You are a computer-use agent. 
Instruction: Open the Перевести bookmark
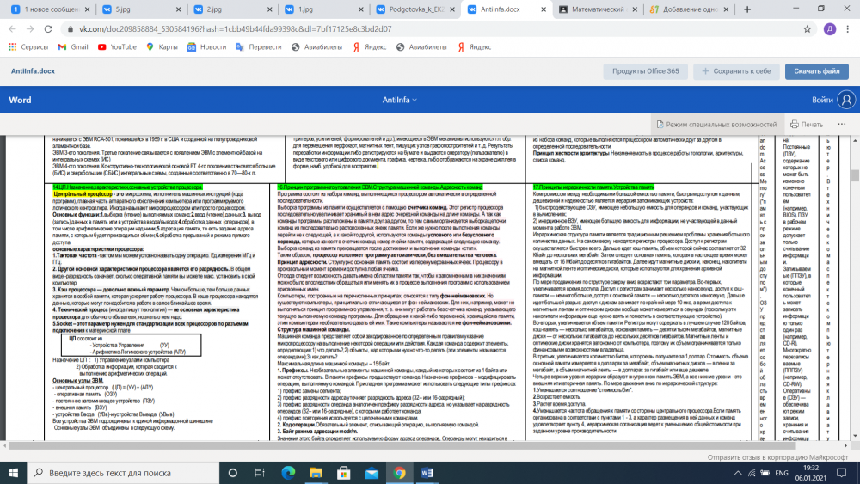click(258, 47)
